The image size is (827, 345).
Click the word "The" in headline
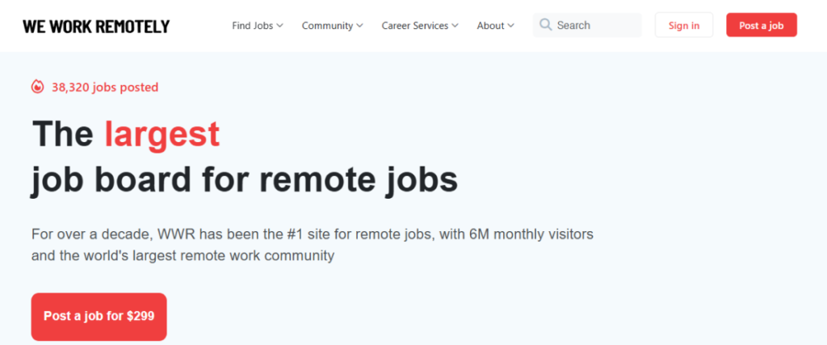click(x=62, y=134)
